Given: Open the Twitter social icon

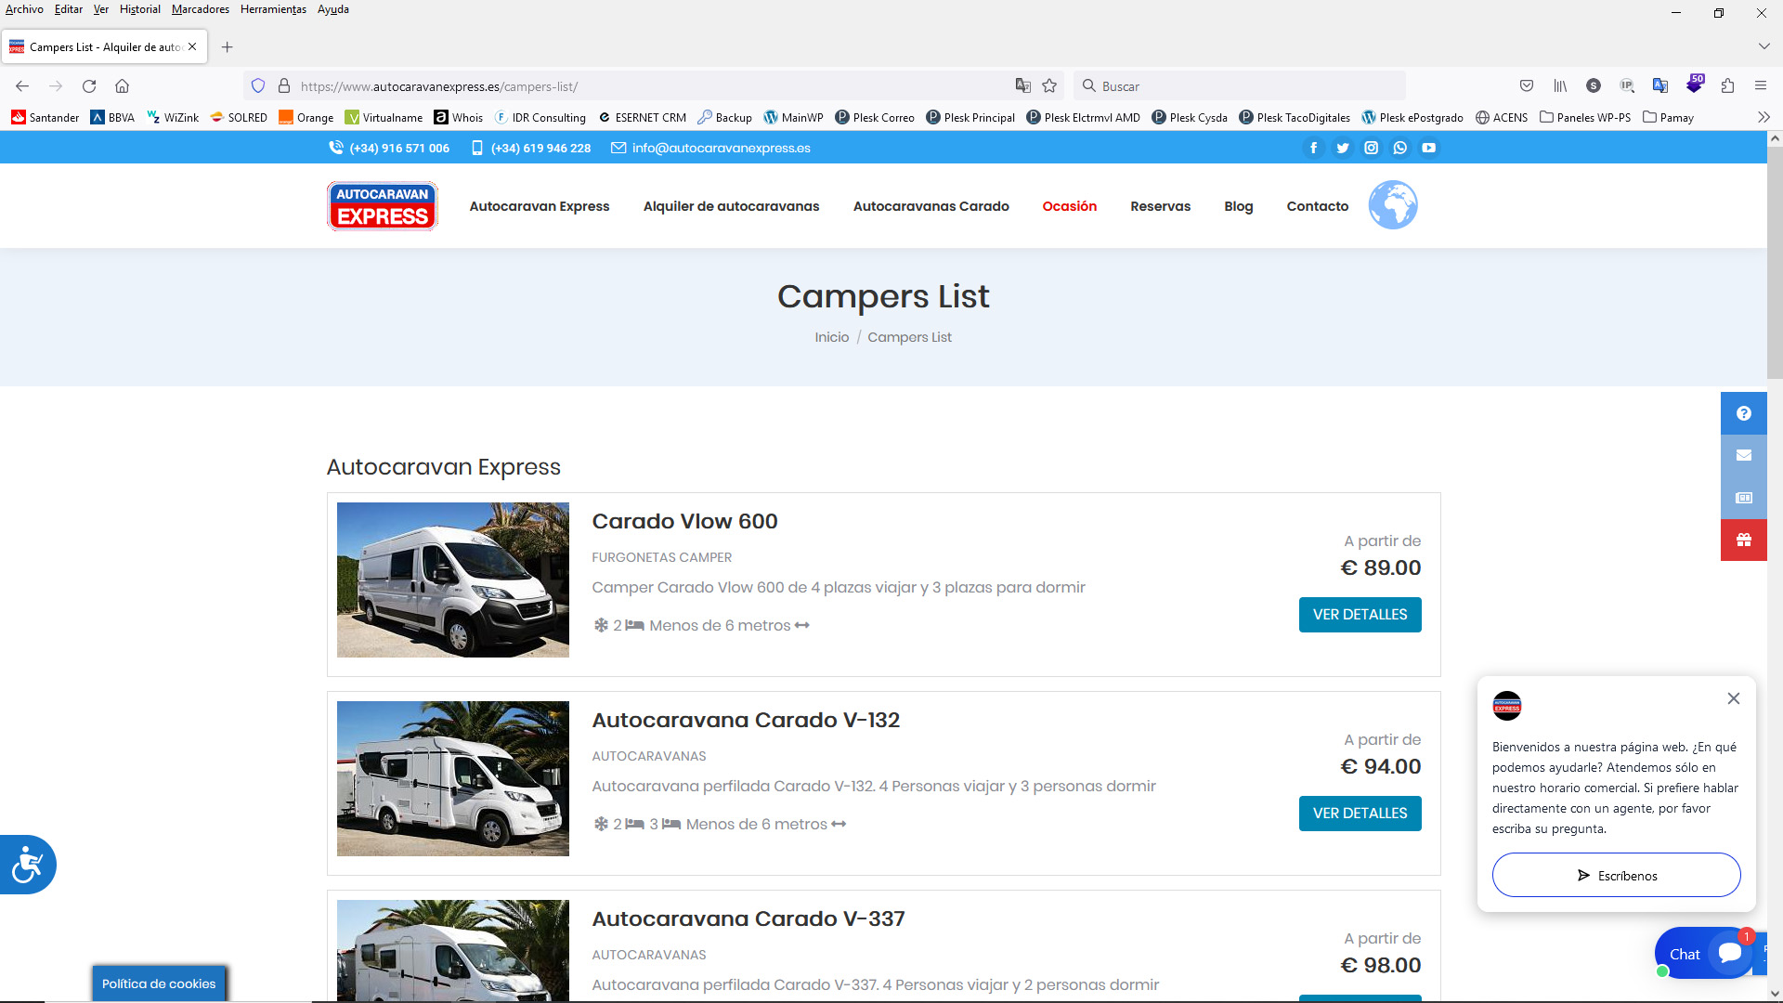Looking at the screenshot, I should 1342,148.
